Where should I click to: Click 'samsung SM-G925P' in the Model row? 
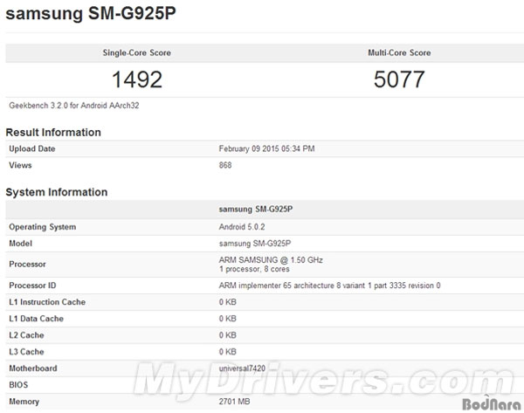(x=255, y=244)
